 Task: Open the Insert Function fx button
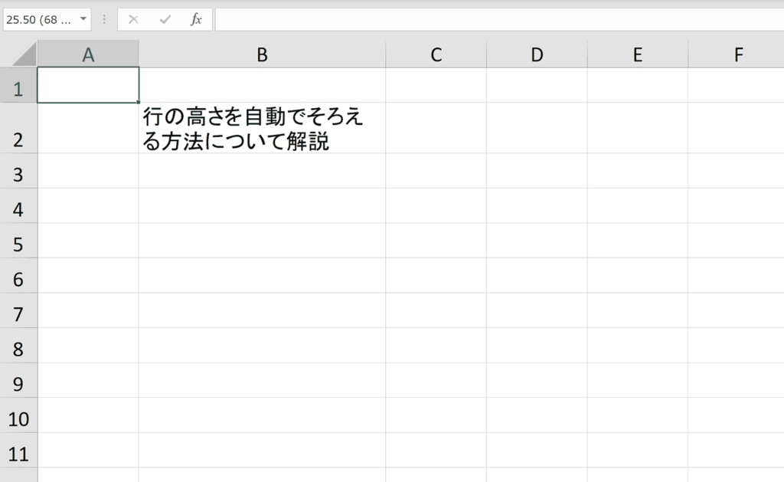point(196,19)
